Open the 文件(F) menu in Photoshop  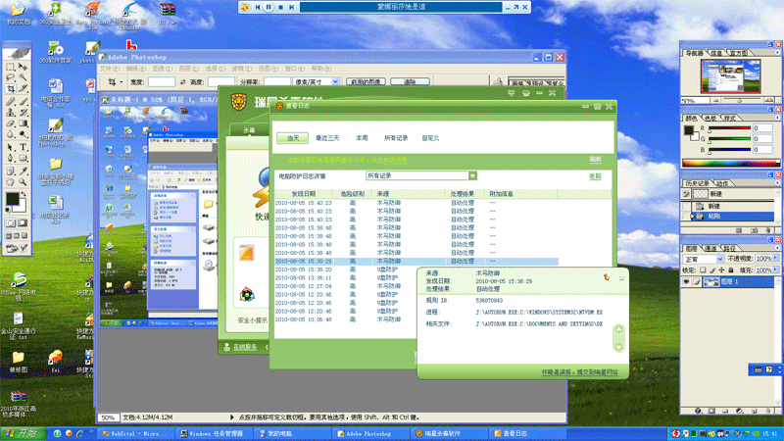110,69
